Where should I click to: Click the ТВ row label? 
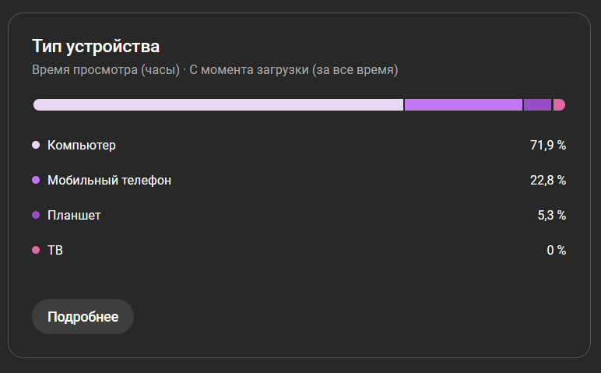click(x=54, y=250)
